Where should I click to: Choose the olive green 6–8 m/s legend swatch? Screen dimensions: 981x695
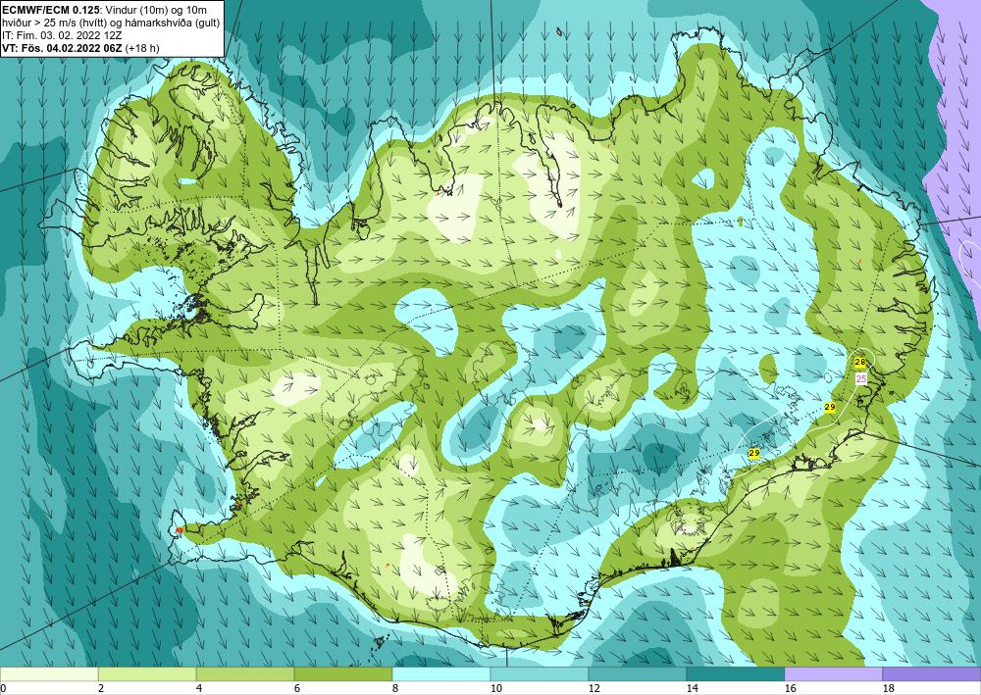(x=342, y=673)
